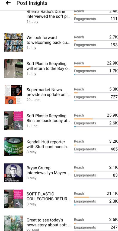This screenshot has width=118, height=231.
Task: Open the Bay recycling bin thumbnail
Action: tap(14, 68)
